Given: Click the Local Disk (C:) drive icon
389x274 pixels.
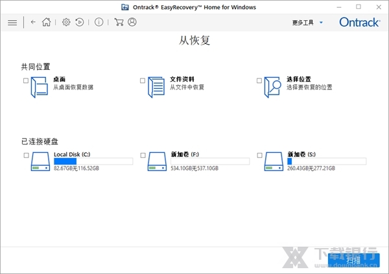Looking at the screenshot, I should [40, 161].
